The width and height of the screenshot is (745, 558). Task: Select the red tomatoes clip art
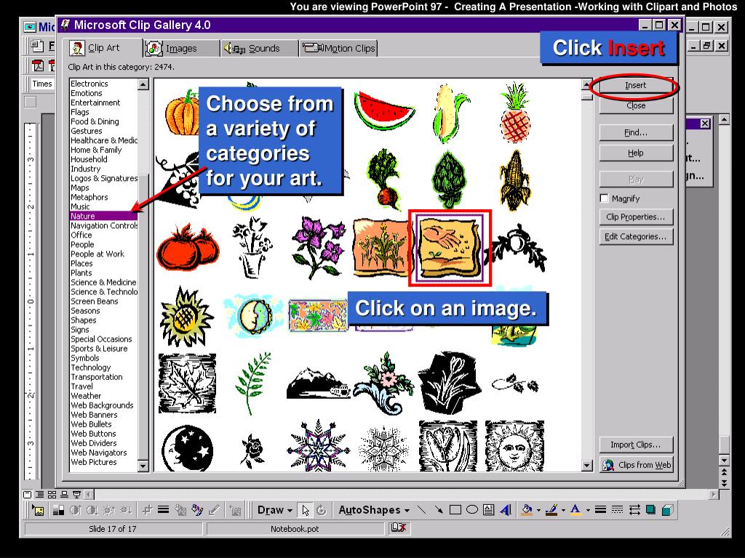point(188,248)
